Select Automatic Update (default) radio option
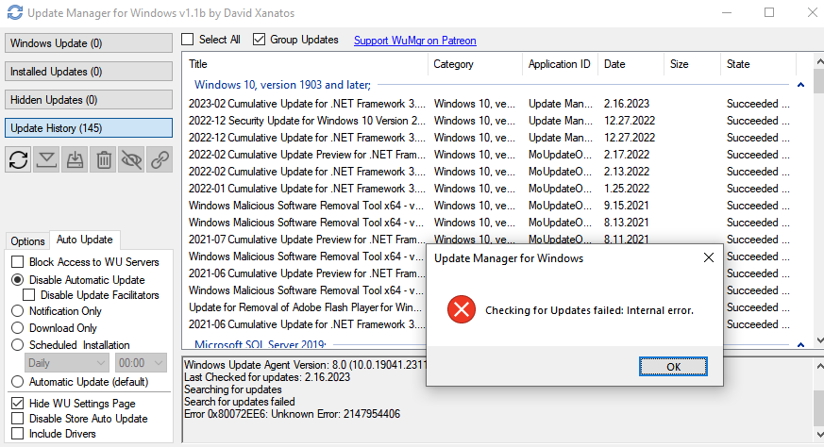824x447 pixels. (x=17, y=381)
